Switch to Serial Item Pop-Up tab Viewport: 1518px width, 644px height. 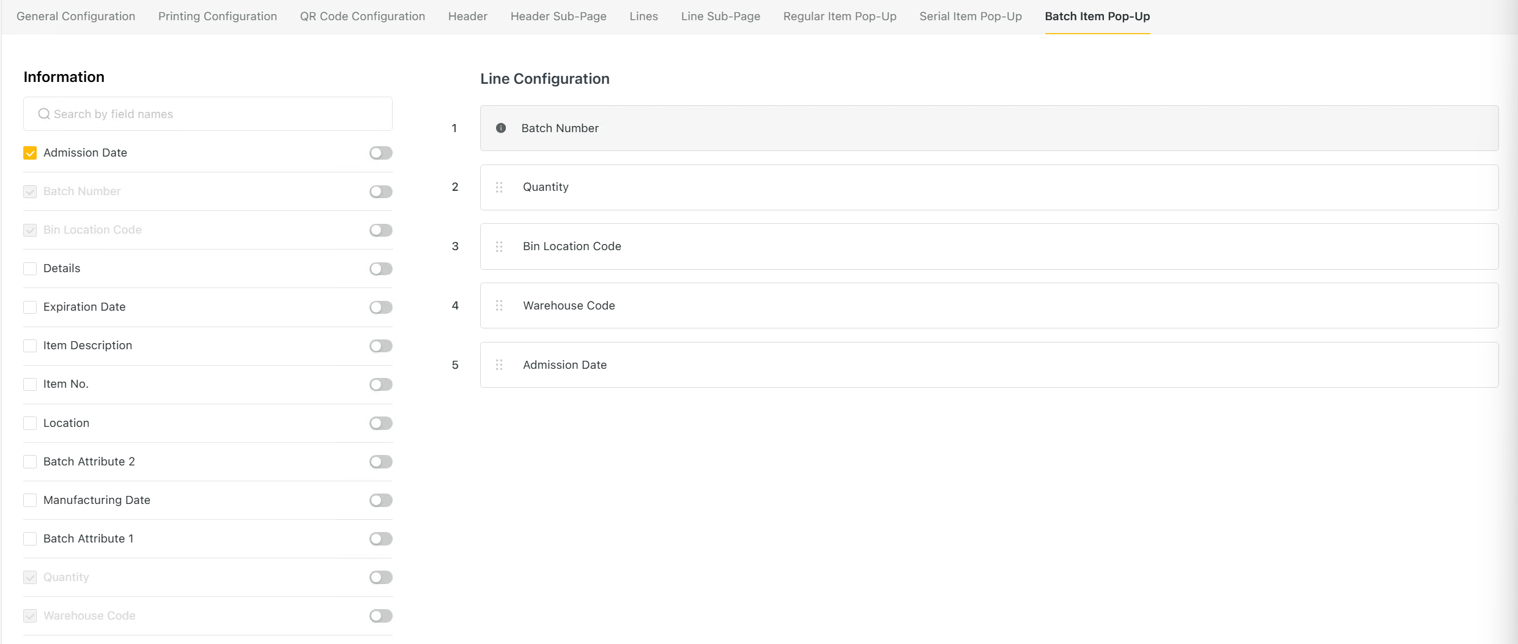click(970, 17)
